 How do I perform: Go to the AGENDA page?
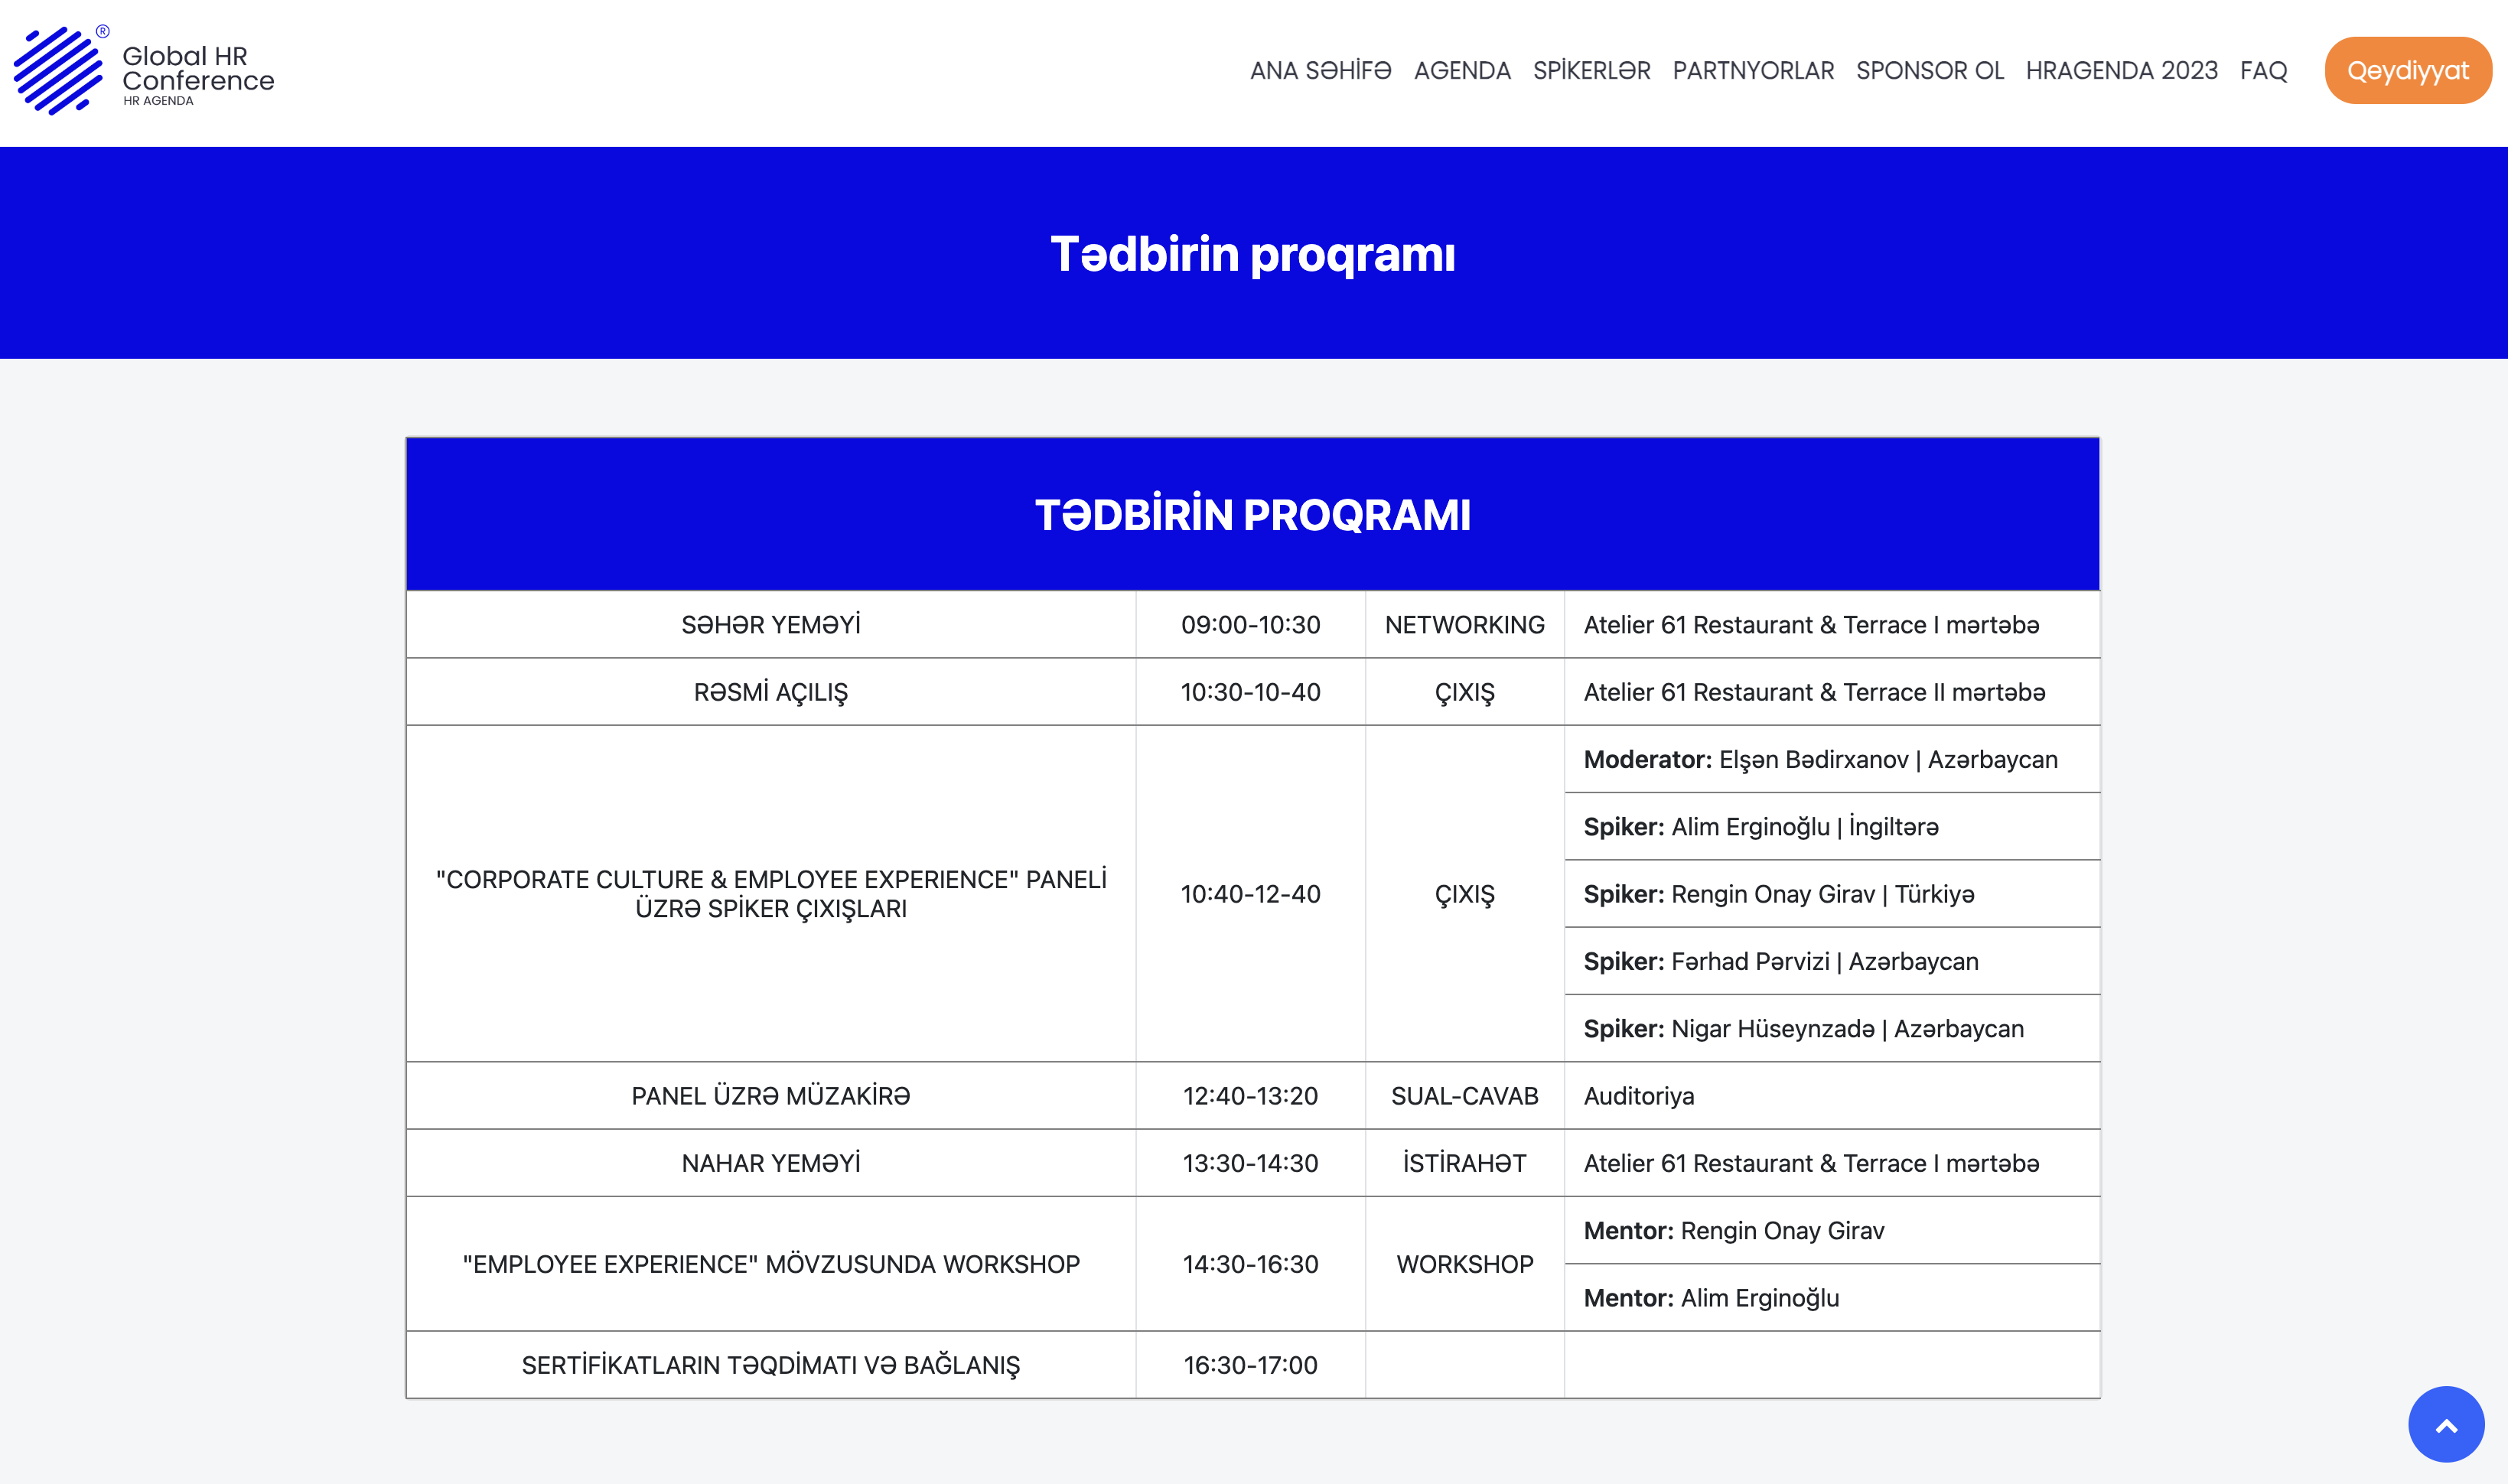1461,71
